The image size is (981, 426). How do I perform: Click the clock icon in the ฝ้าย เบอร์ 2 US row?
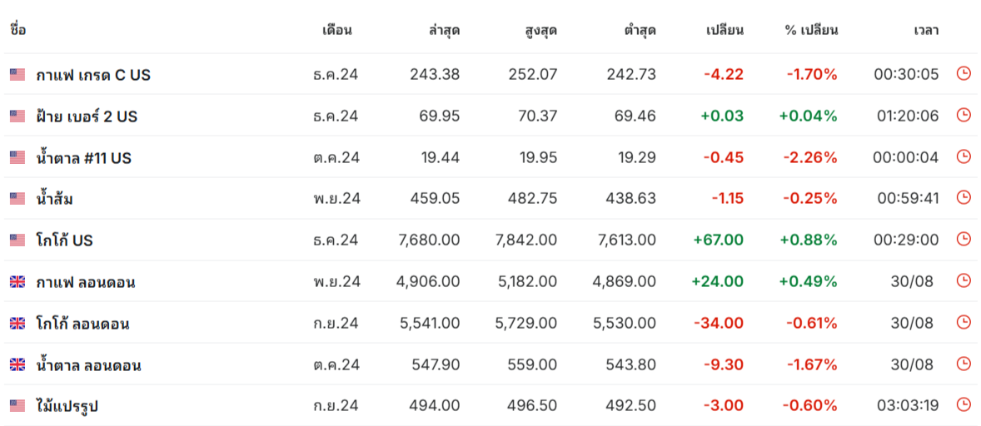(964, 116)
